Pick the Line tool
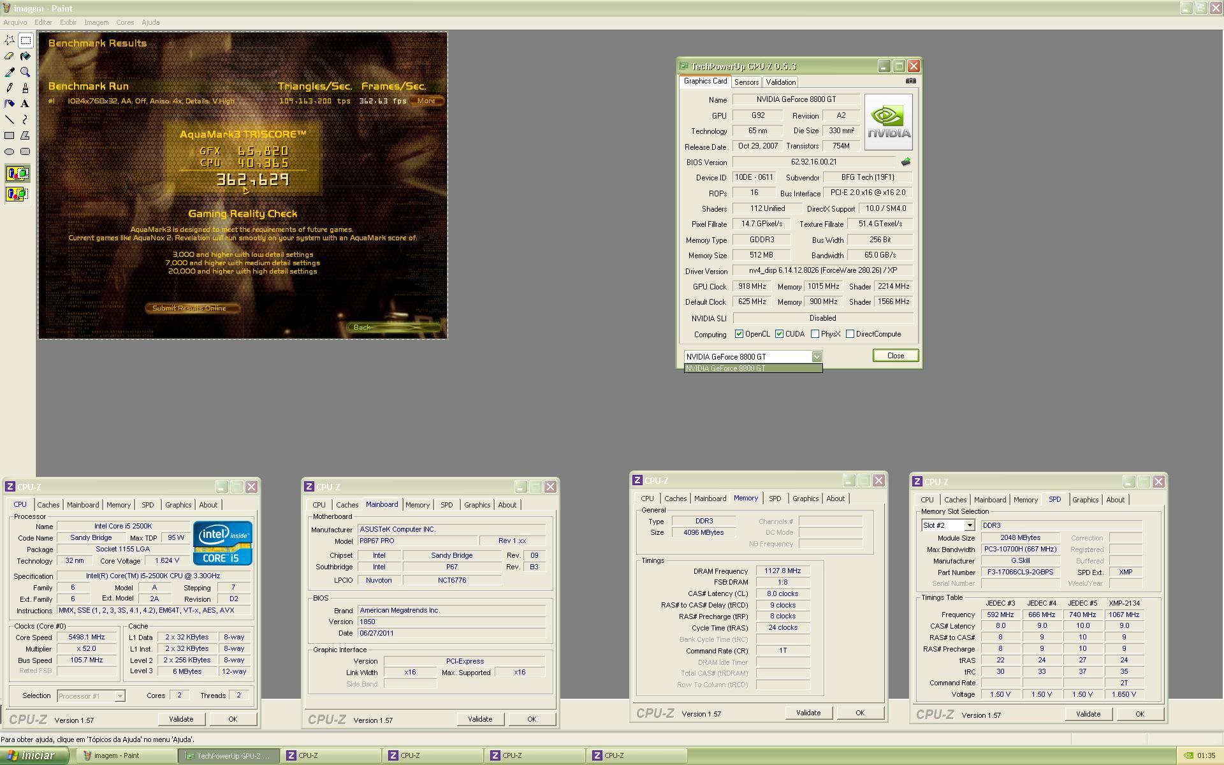 [10, 120]
